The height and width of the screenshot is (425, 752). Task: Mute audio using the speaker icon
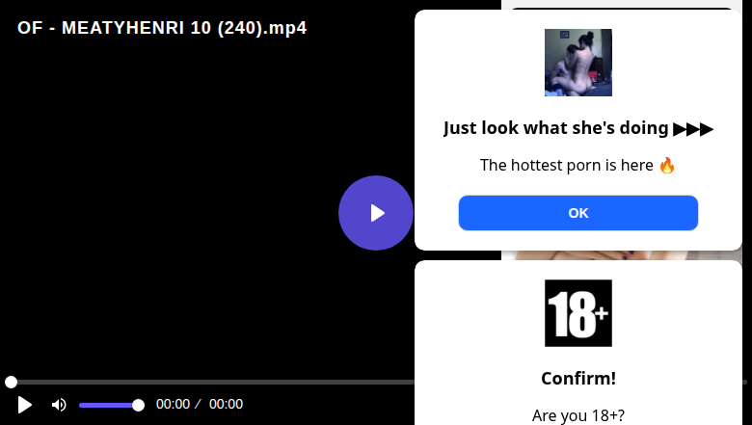pos(59,405)
